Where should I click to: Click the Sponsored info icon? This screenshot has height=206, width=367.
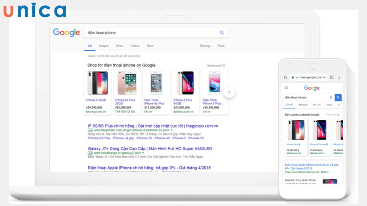tap(223, 65)
